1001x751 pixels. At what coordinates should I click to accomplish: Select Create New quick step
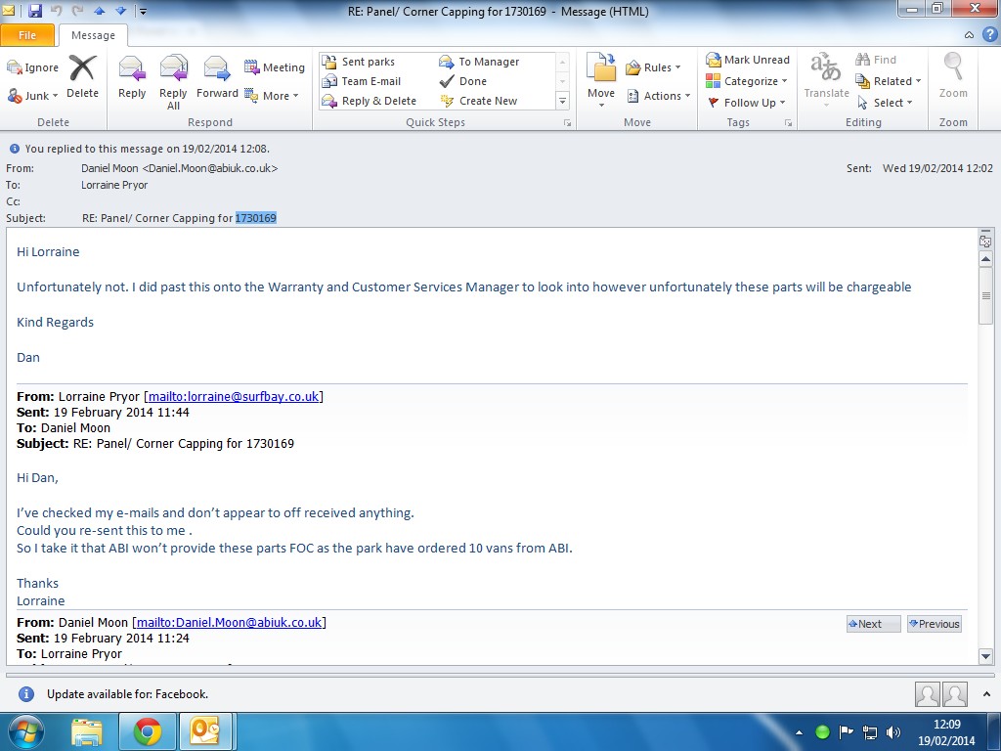click(479, 101)
